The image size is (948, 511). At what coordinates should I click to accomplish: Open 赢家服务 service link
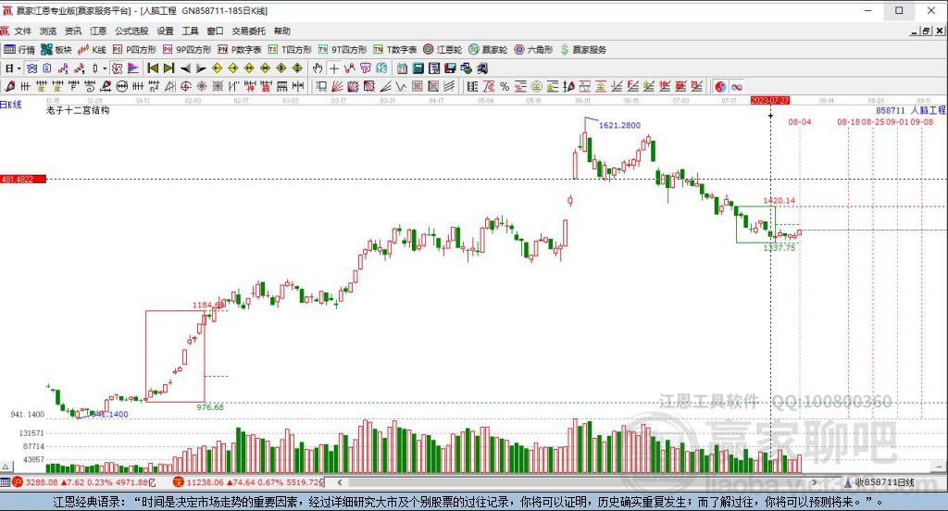tap(583, 50)
